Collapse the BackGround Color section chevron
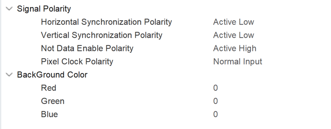 pos(9,75)
